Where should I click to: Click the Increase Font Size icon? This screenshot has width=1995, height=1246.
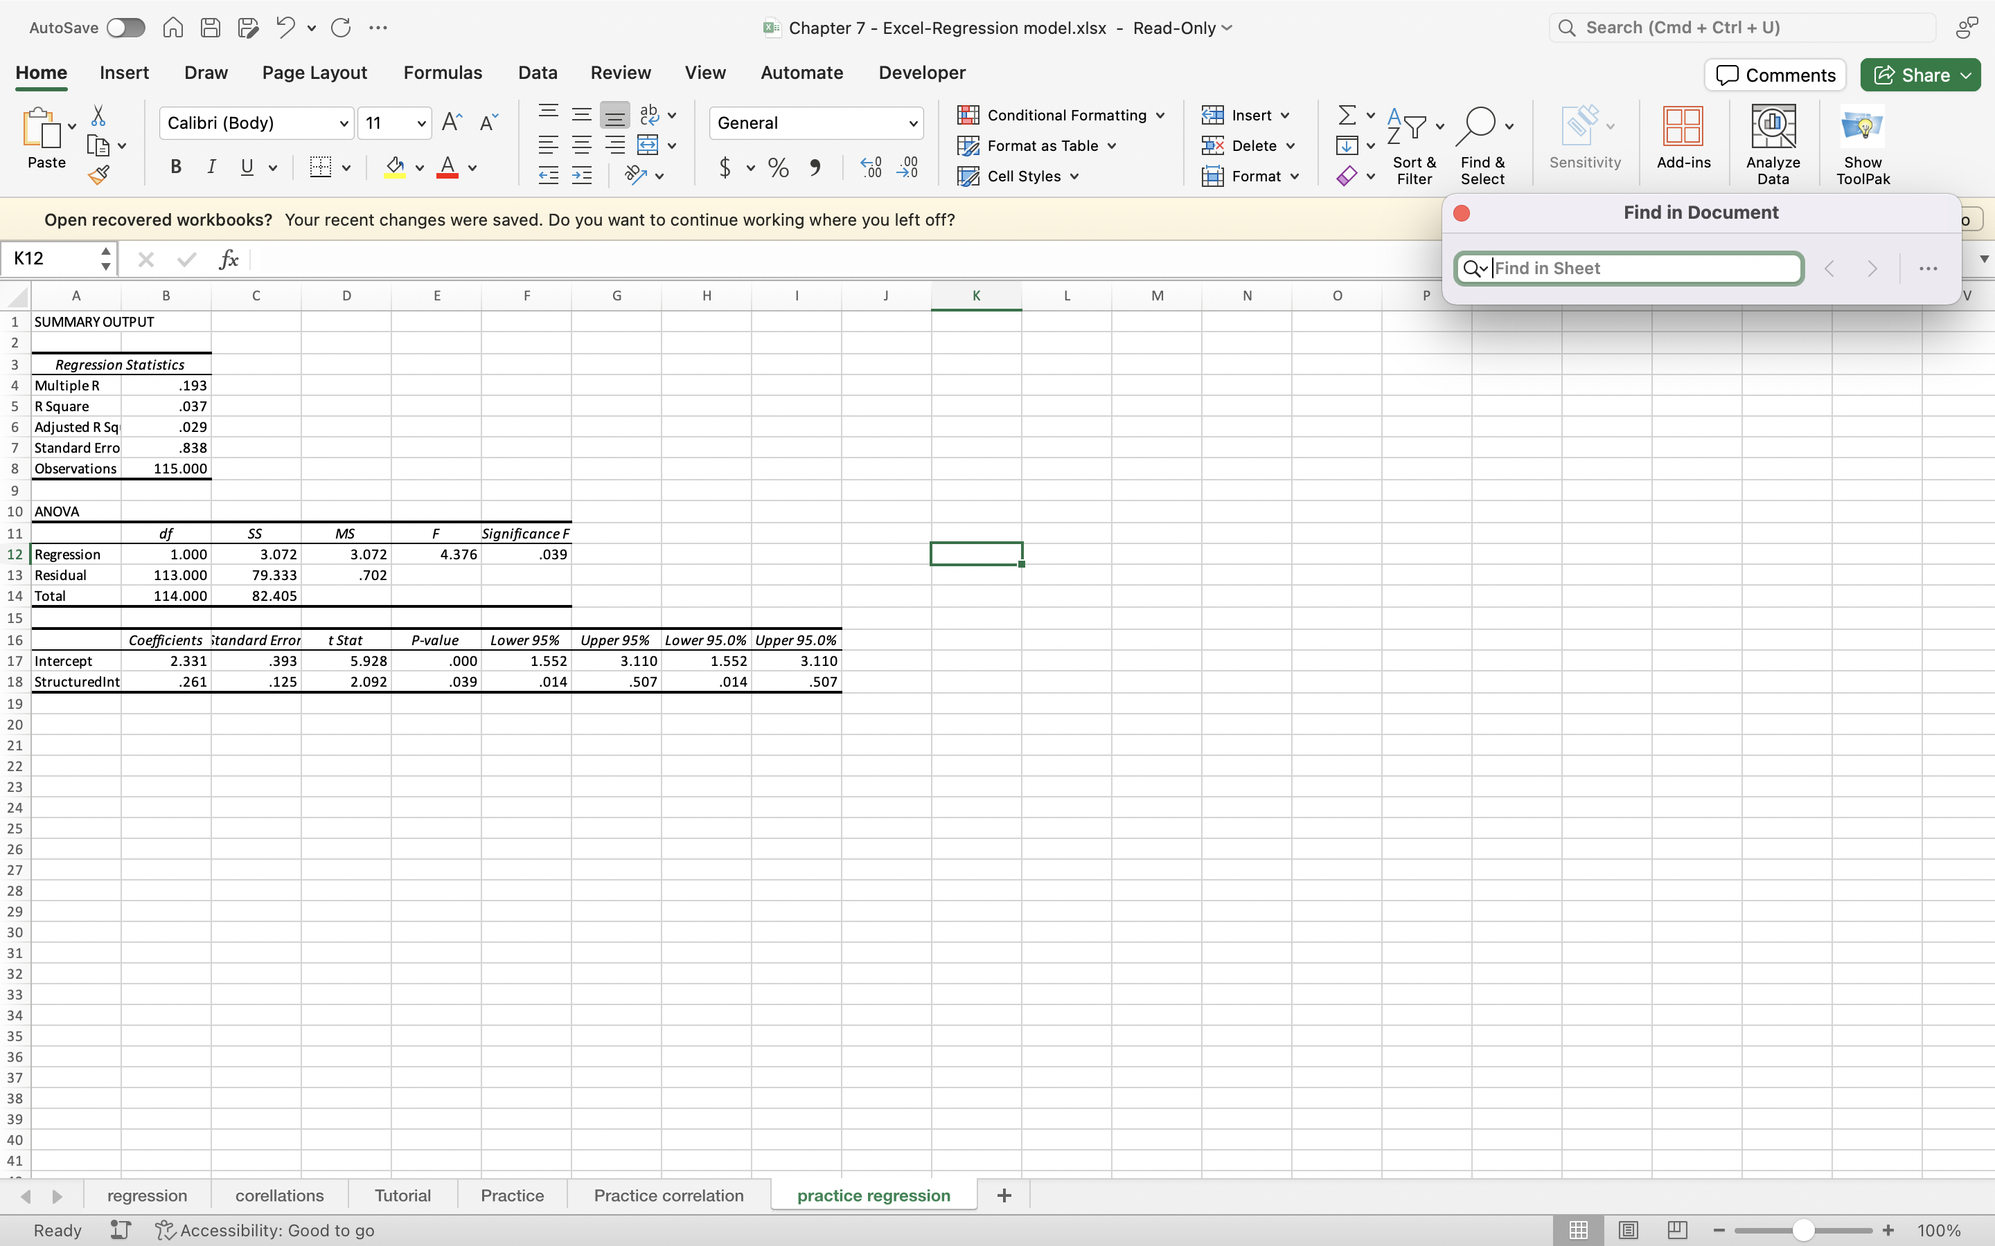coord(452,123)
